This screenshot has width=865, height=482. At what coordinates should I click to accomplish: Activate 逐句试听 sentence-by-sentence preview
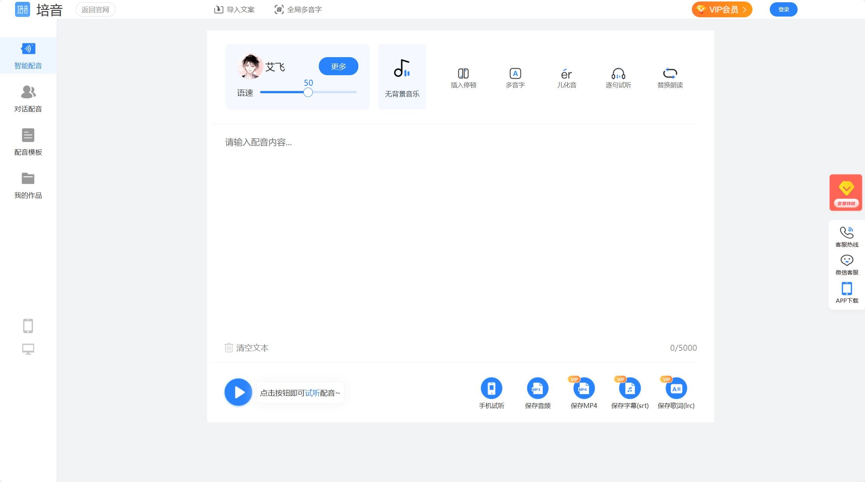(x=618, y=77)
